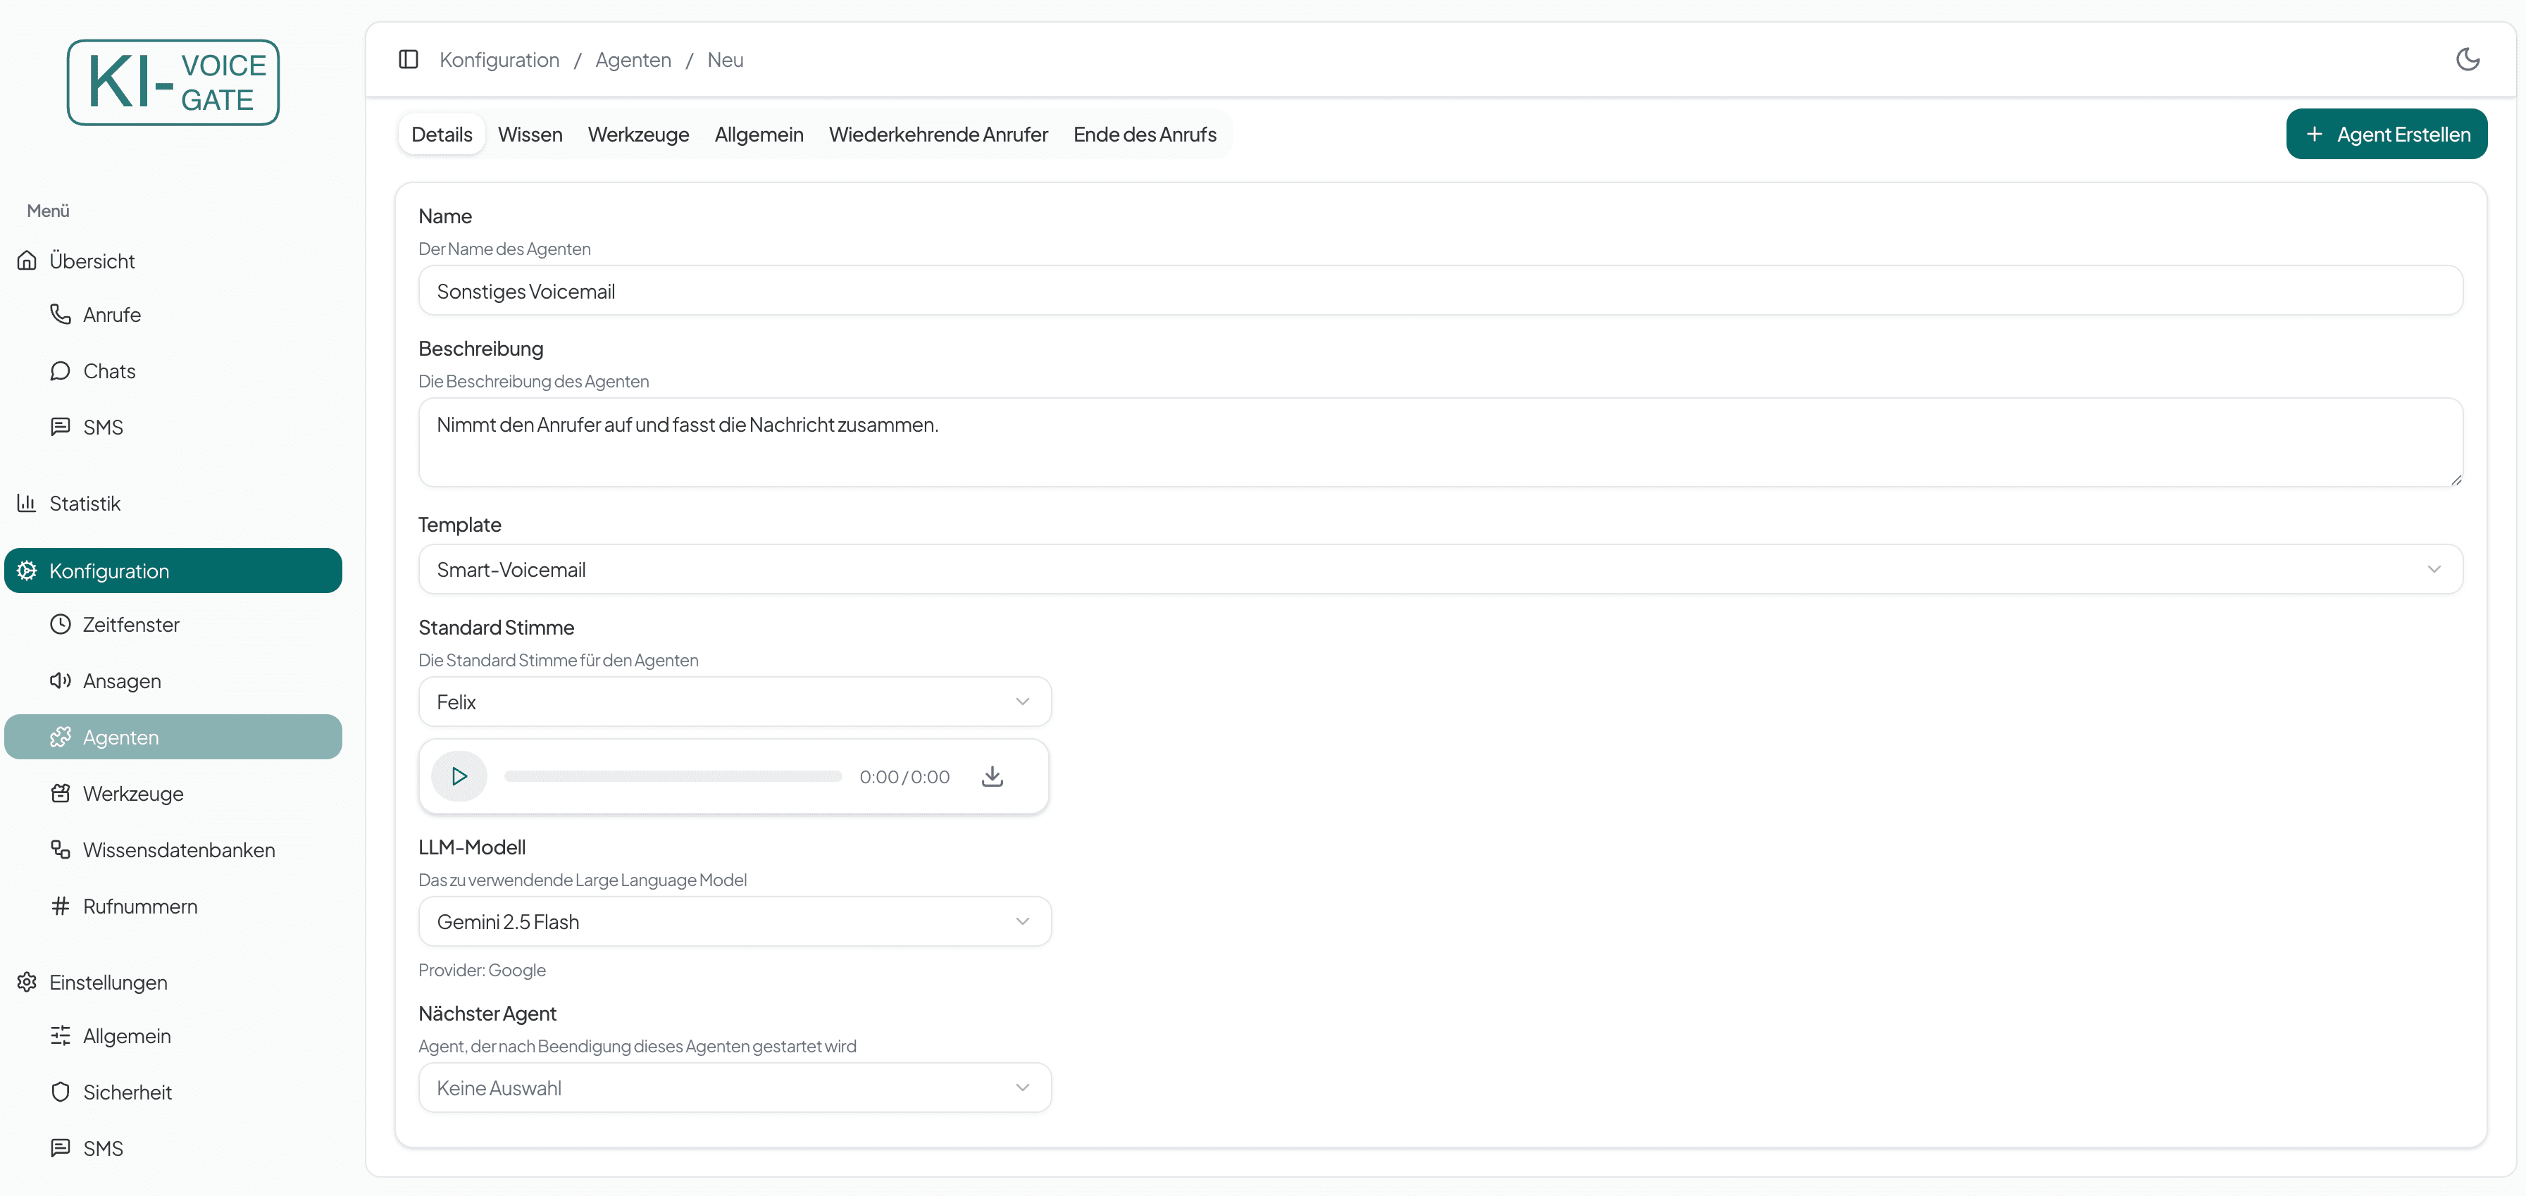Click the Rufnummern hash icon
The height and width of the screenshot is (1196, 2526).
point(60,906)
